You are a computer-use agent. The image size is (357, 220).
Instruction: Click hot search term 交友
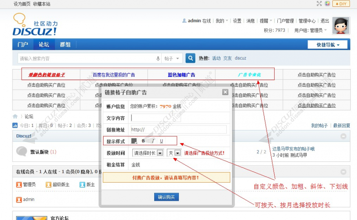228,58
